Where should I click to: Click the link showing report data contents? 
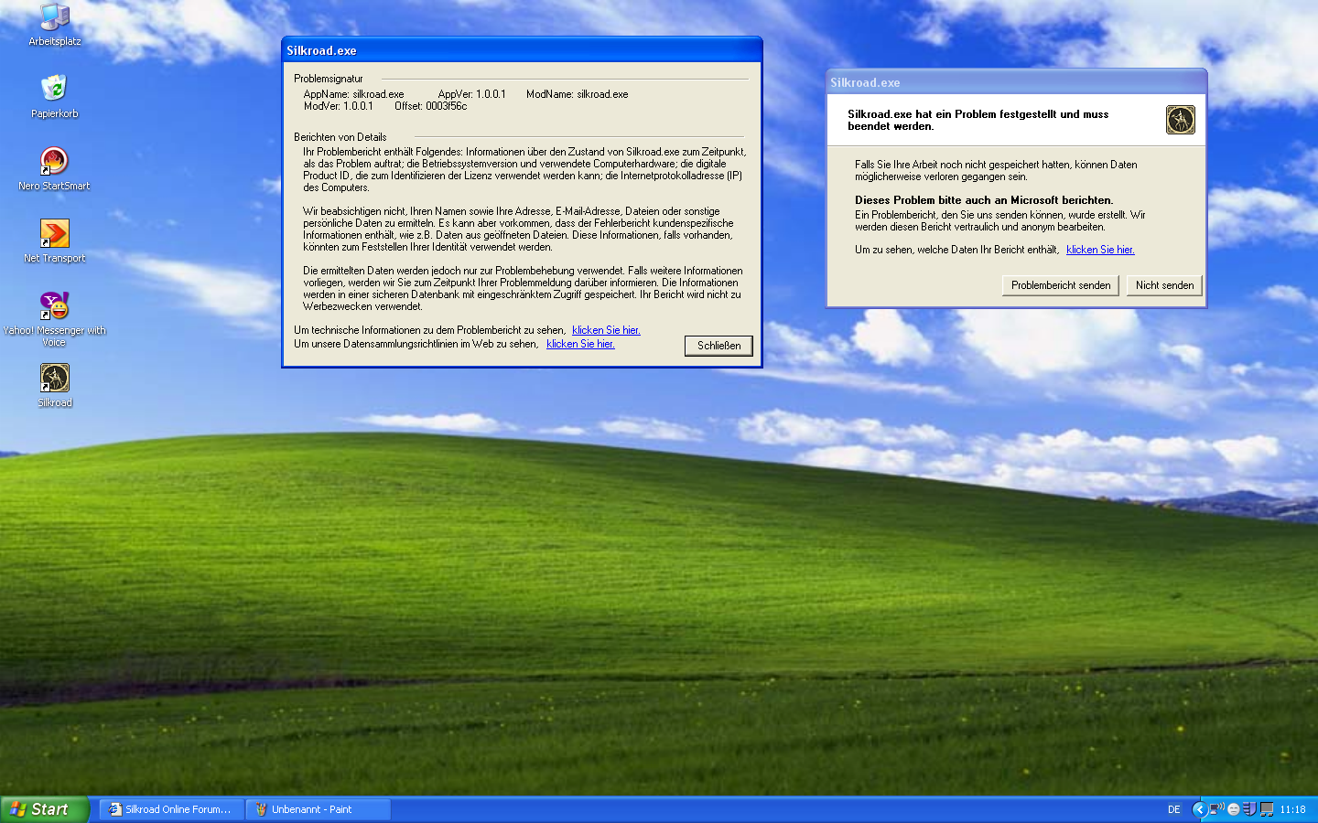click(x=1099, y=250)
